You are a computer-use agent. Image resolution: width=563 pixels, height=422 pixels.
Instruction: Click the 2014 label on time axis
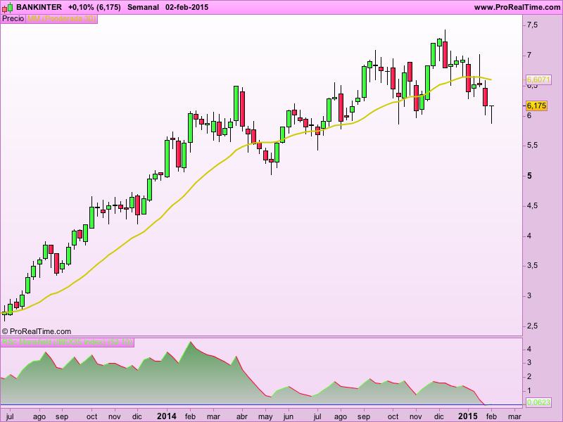pos(167,416)
